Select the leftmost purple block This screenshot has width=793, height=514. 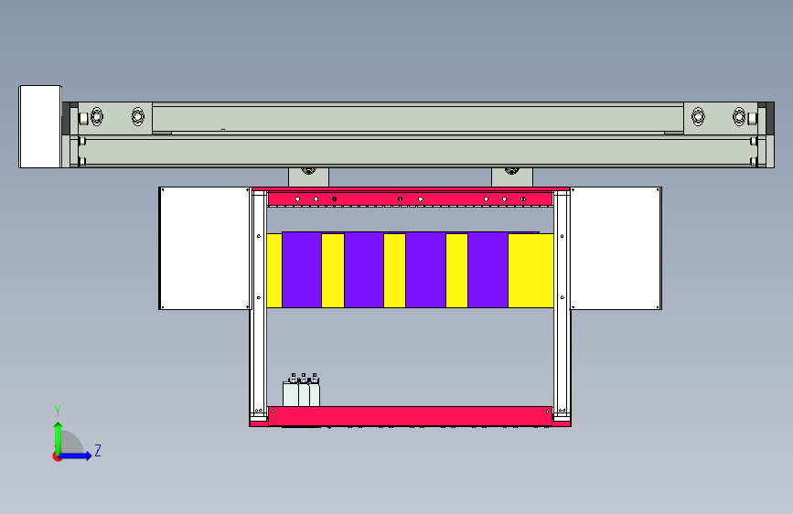302,270
